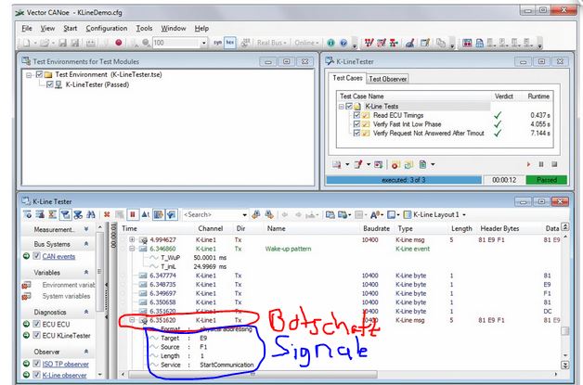This screenshot has width=583, height=385.
Task: Click the trace horizontal scrollbar thumb
Action: tap(253, 374)
